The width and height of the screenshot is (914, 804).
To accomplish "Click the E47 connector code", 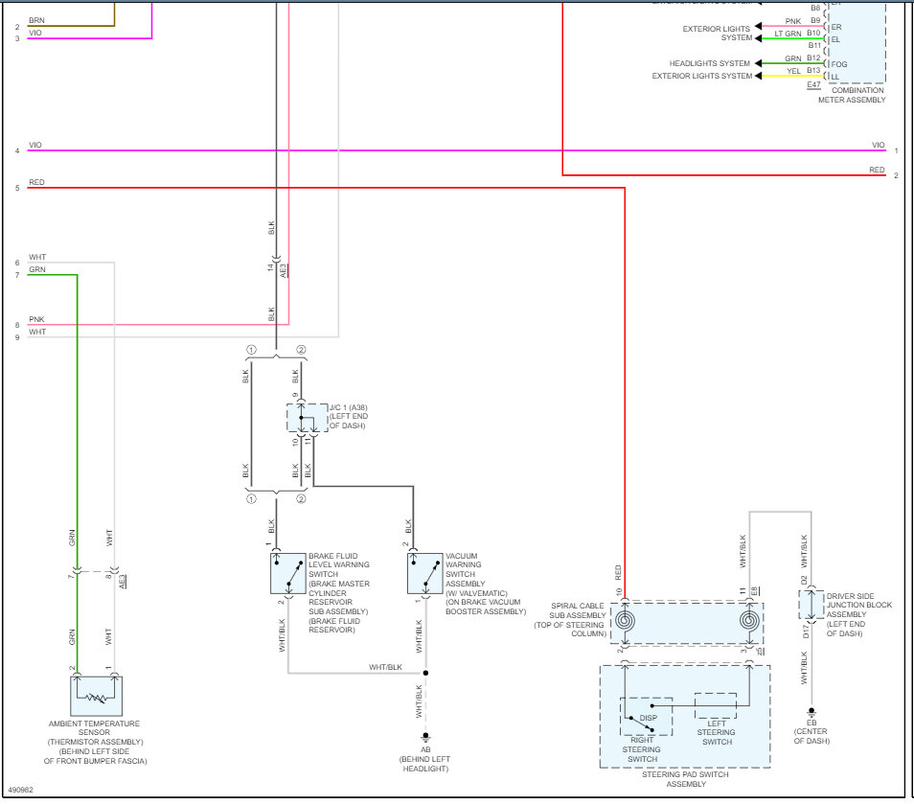I will point(813,85).
